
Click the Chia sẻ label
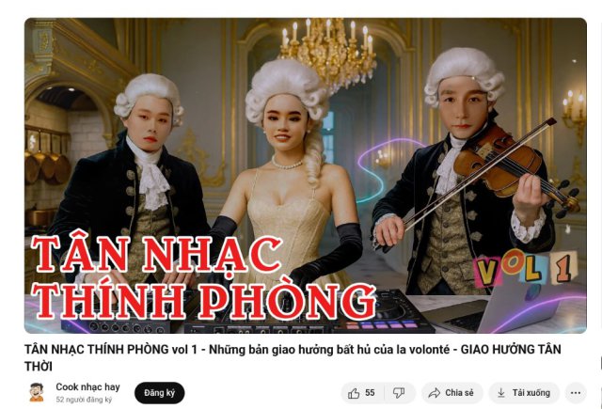pyautogui.click(x=459, y=393)
